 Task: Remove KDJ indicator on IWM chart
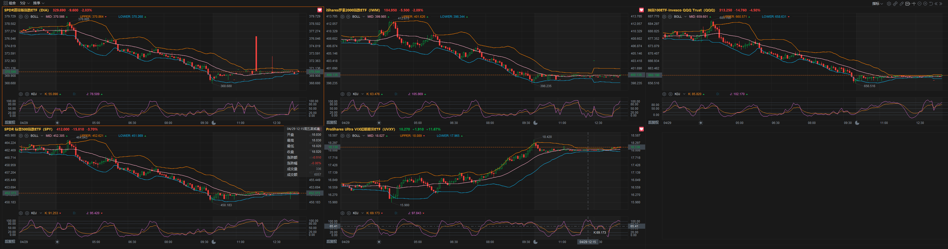(348, 94)
